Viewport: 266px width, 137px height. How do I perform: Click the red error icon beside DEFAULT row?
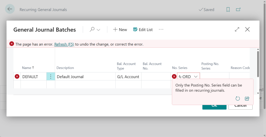click(x=17, y=77)
